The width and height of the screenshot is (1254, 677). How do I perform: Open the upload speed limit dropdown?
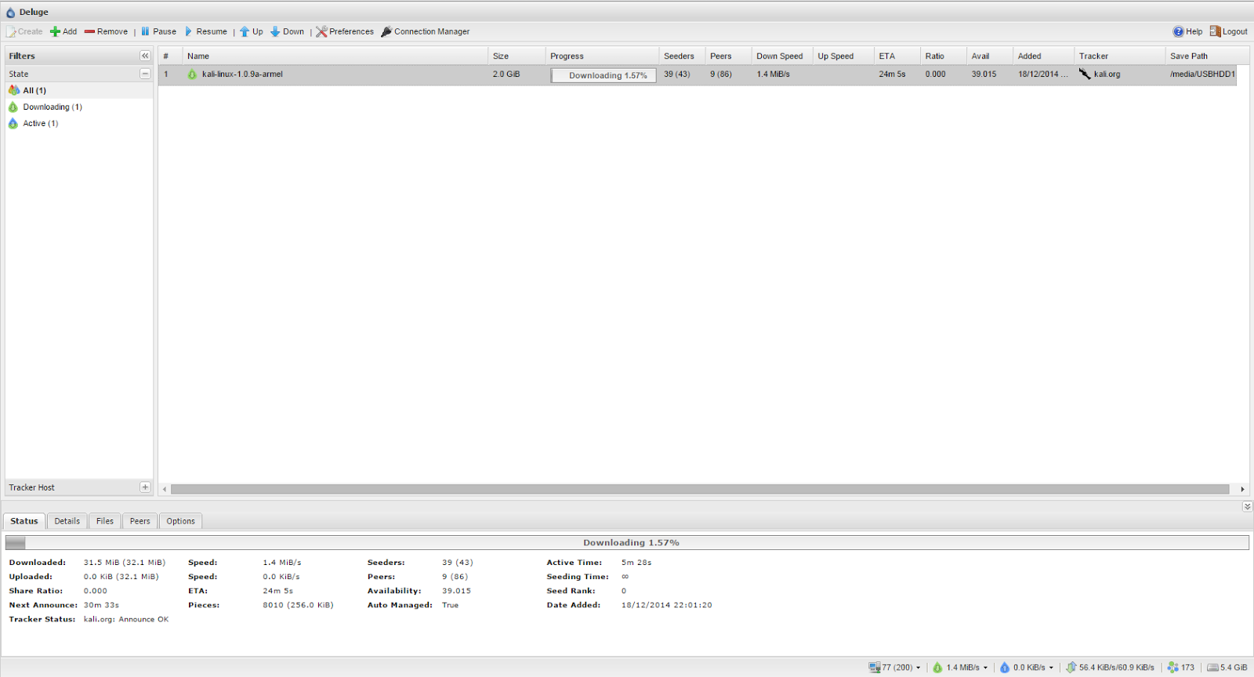[x=1026, y=668]
